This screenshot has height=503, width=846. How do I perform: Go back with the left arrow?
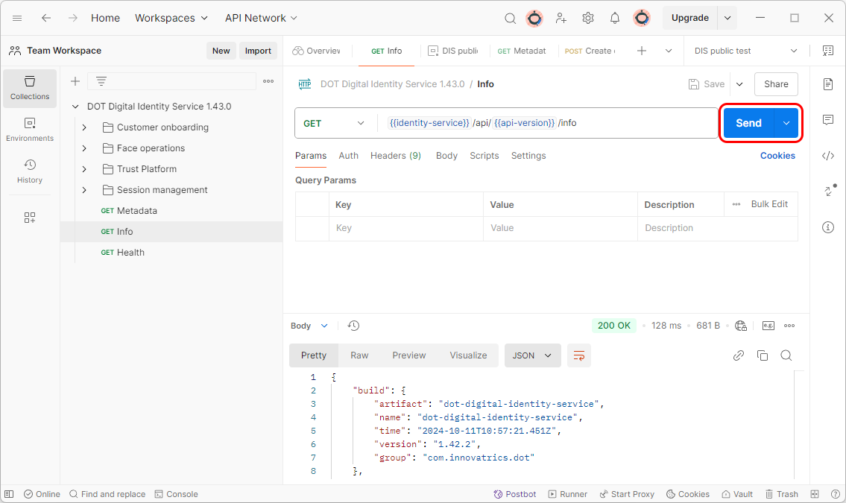tap(46, 18)
